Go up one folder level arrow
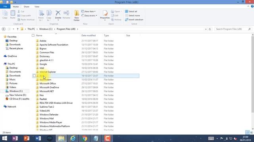The width and height of the screenshot is (254, 142). (x=17, y=29)
